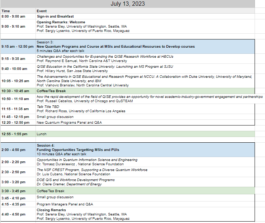Screen dimensions: 265x223
Task: Click 'Opportunities in Quantum Information Science' title
Action: [x=87, y=160]
